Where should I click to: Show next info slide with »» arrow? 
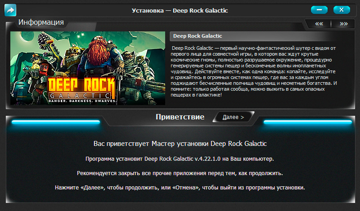[x=343, y=24]
